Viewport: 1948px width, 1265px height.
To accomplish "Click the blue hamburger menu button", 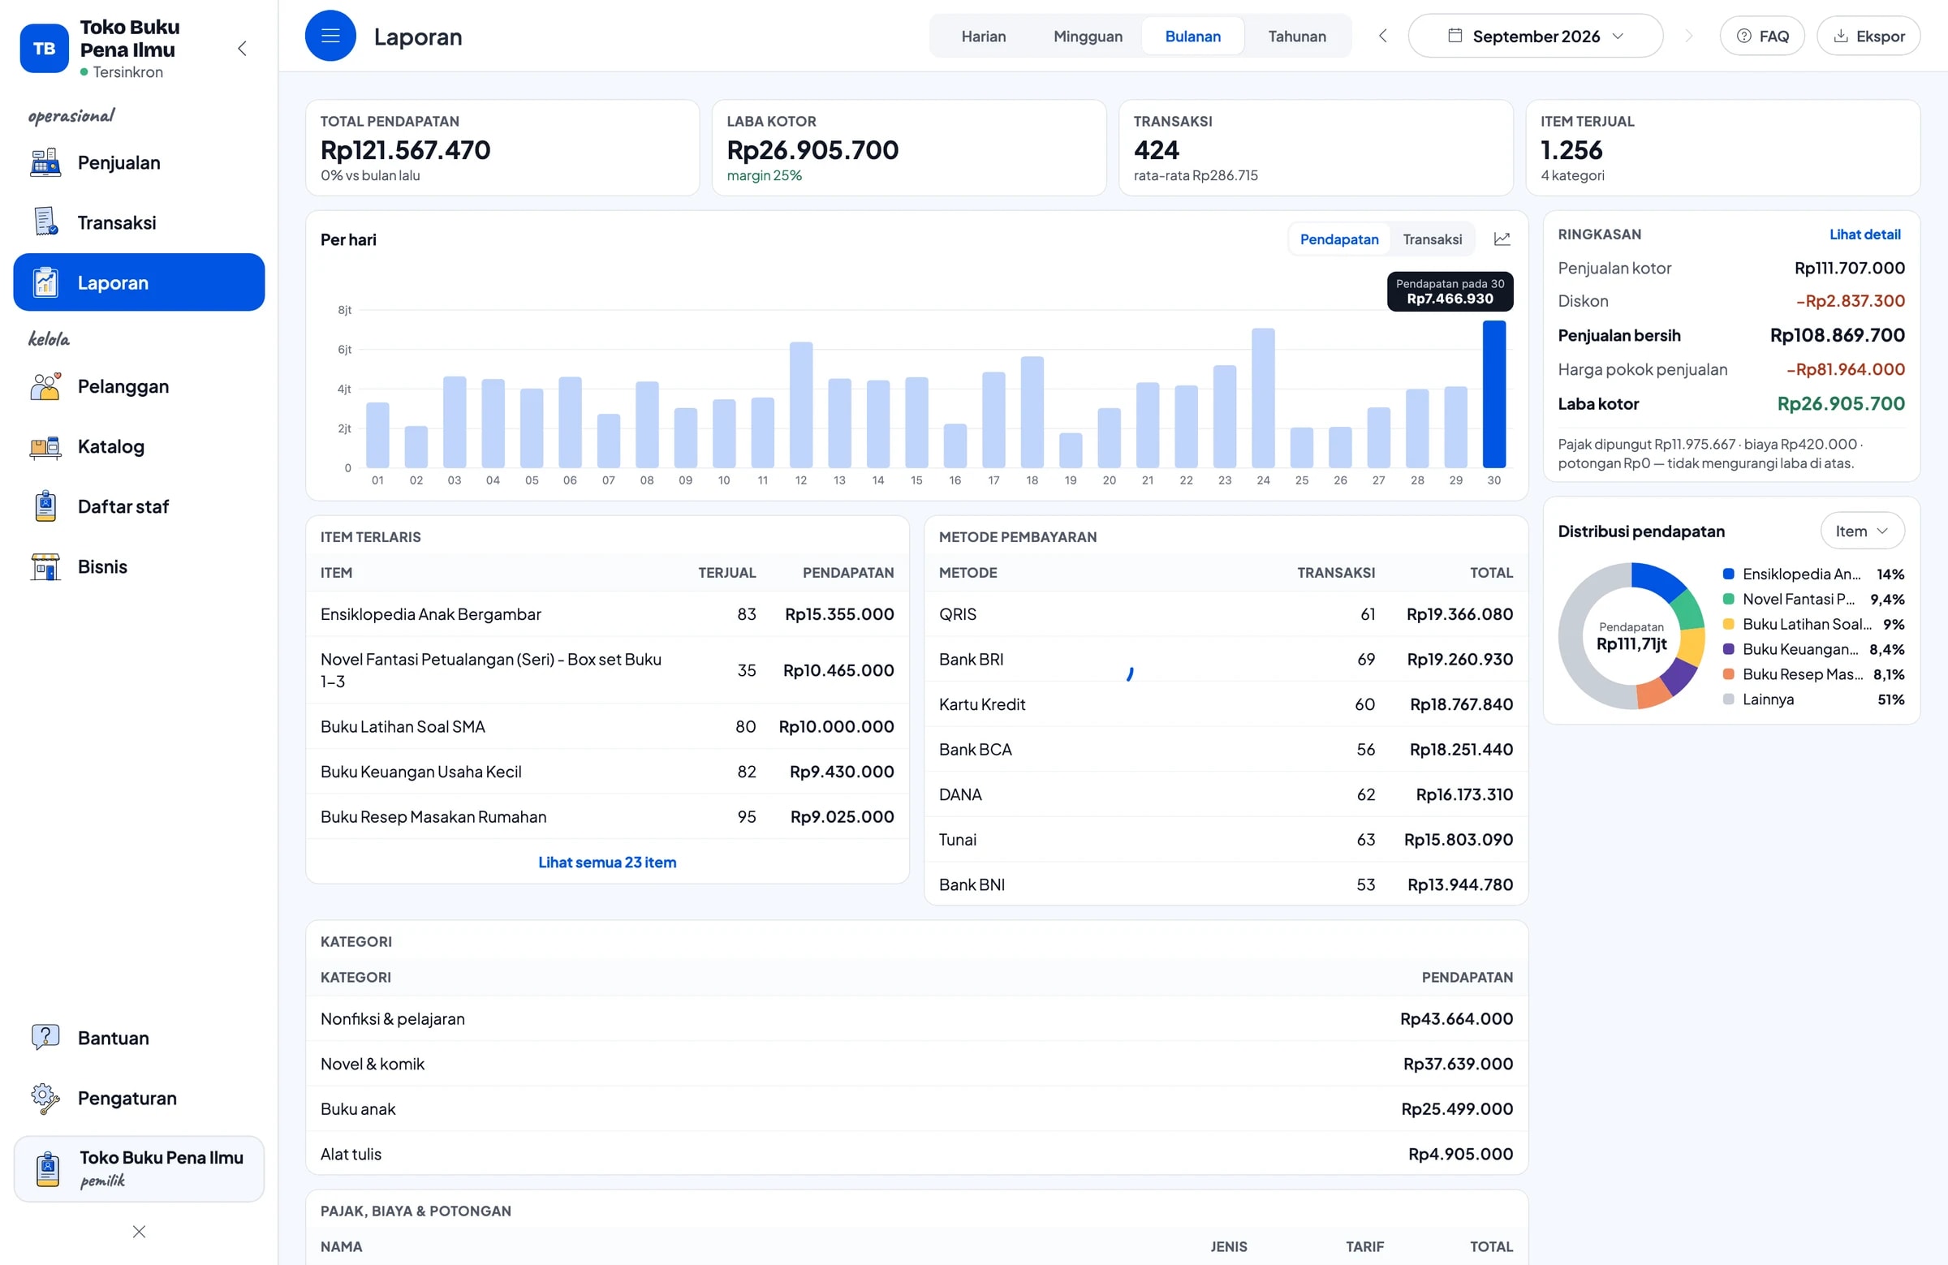I will tap(330, 36).
